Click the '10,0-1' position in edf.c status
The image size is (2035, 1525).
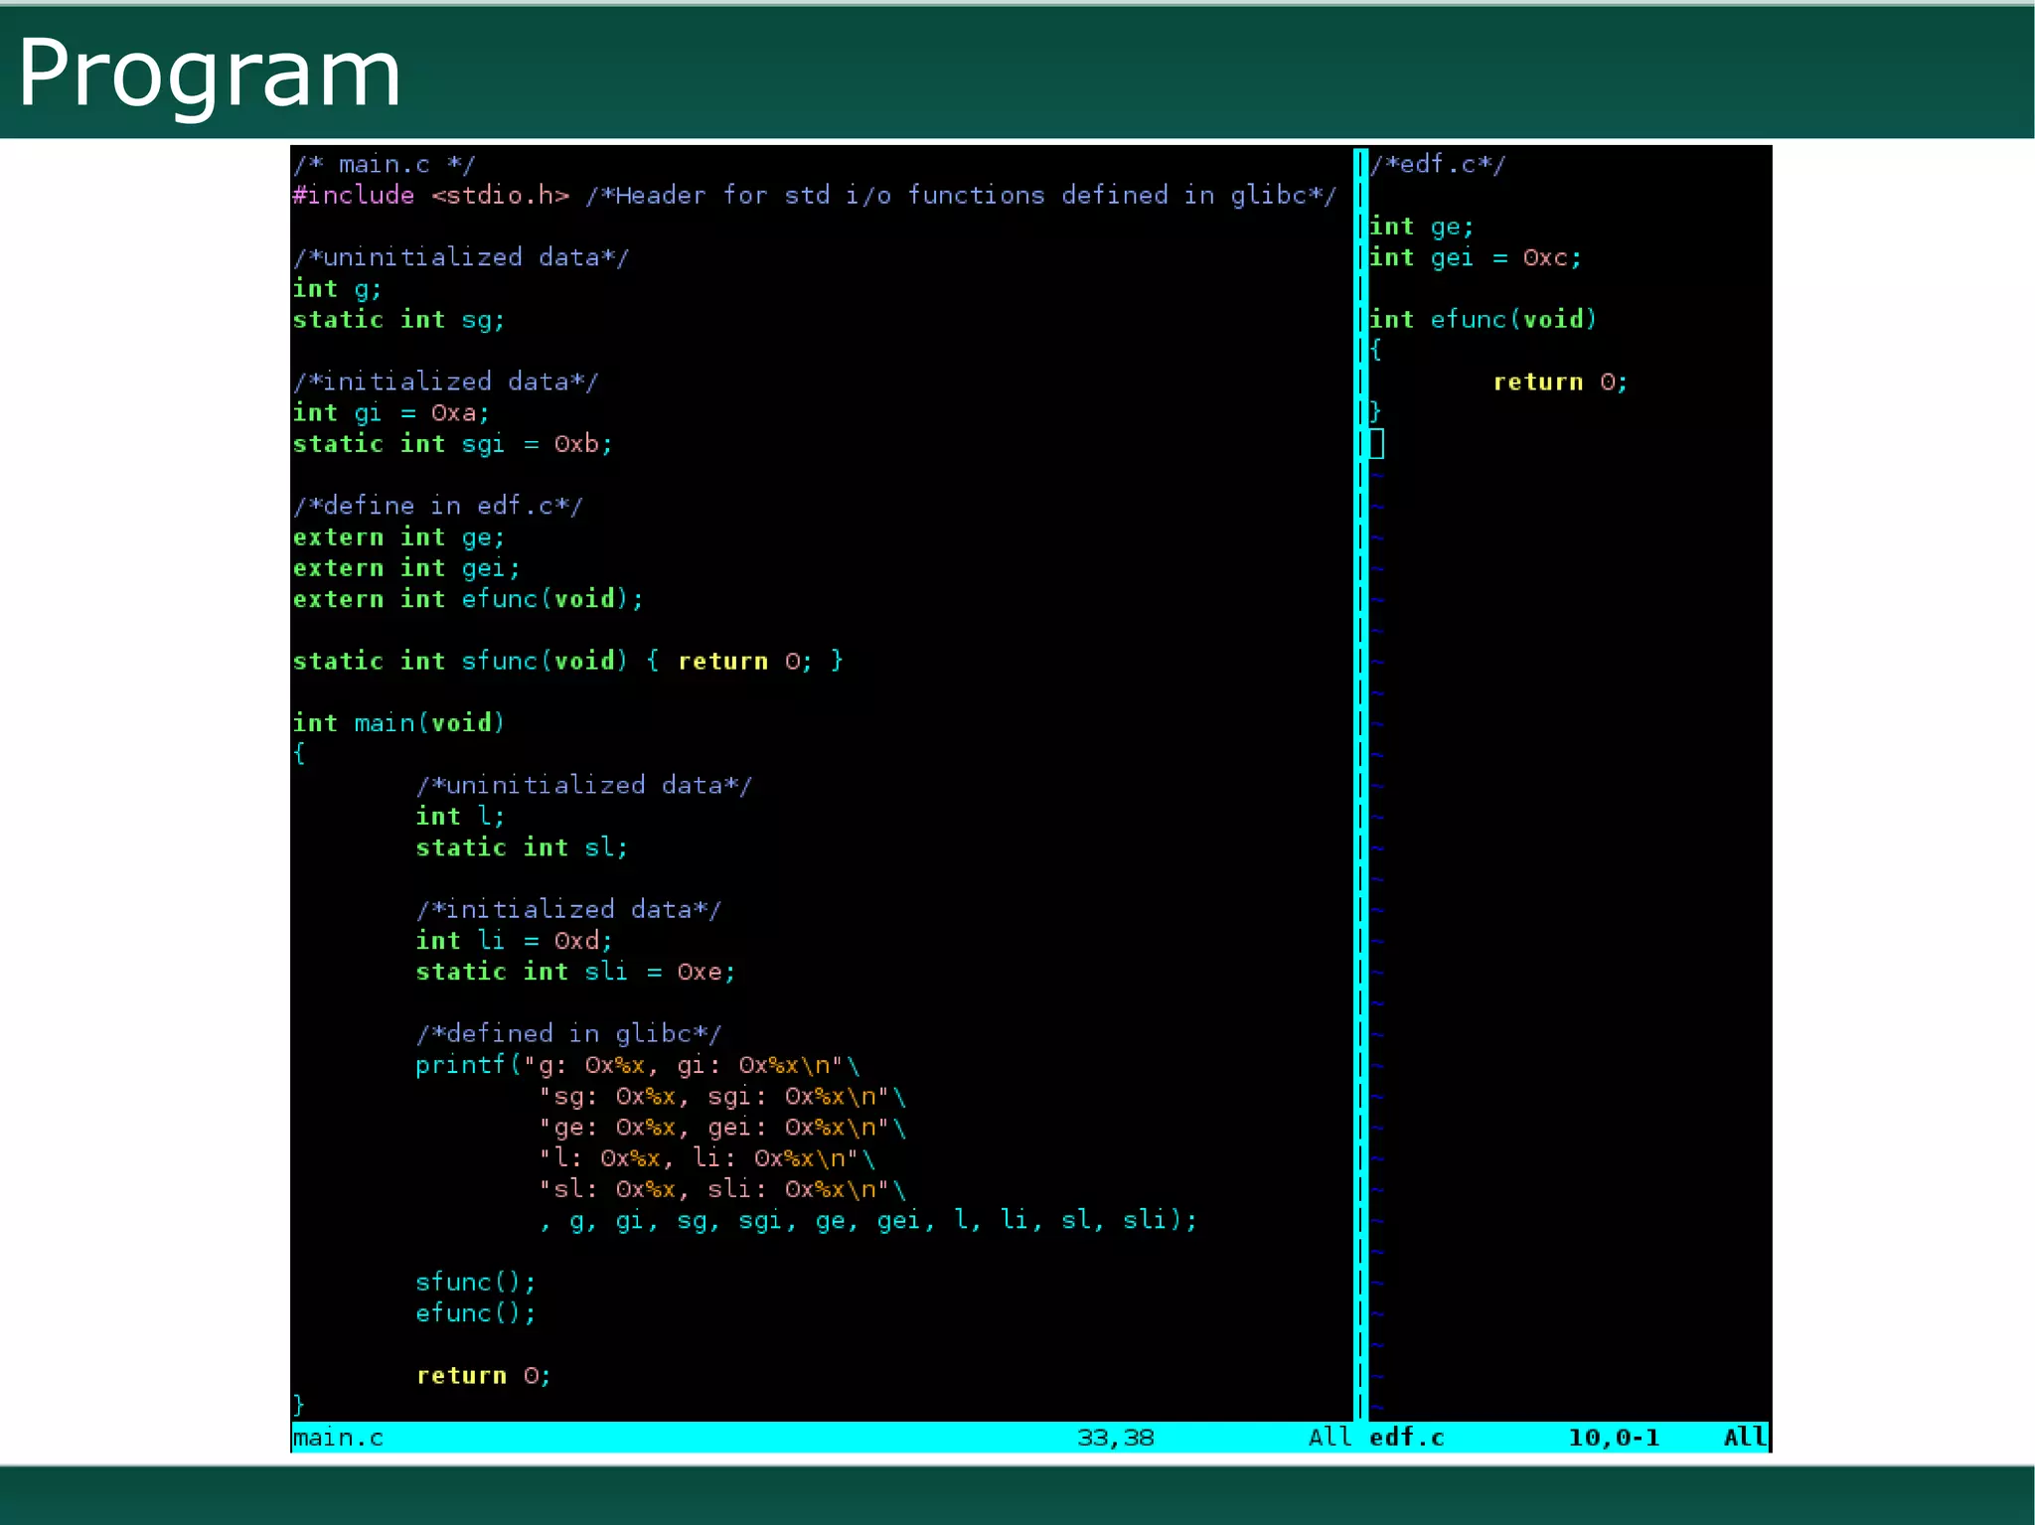tap(1614, 1438)
